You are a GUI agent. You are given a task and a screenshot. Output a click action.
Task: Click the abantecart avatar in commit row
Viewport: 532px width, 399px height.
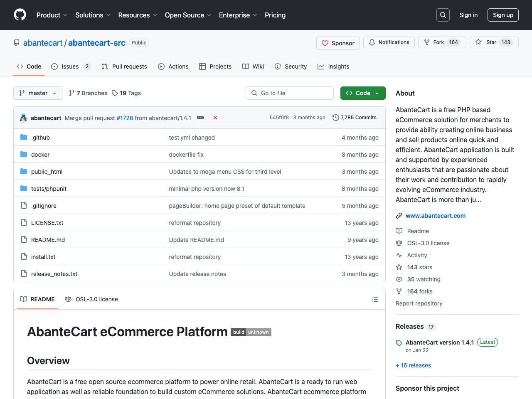tap(23, 118)
